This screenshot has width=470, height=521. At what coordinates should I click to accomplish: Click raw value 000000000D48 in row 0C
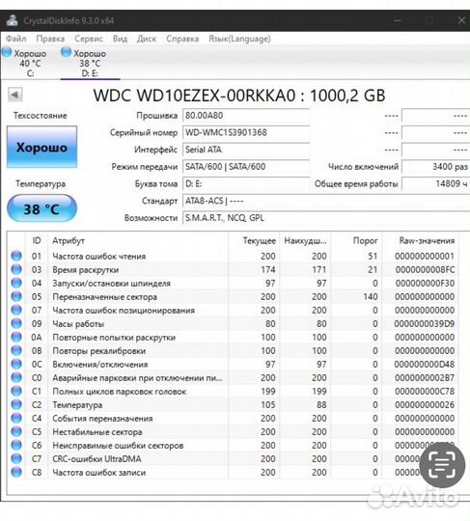pos(425,364)
